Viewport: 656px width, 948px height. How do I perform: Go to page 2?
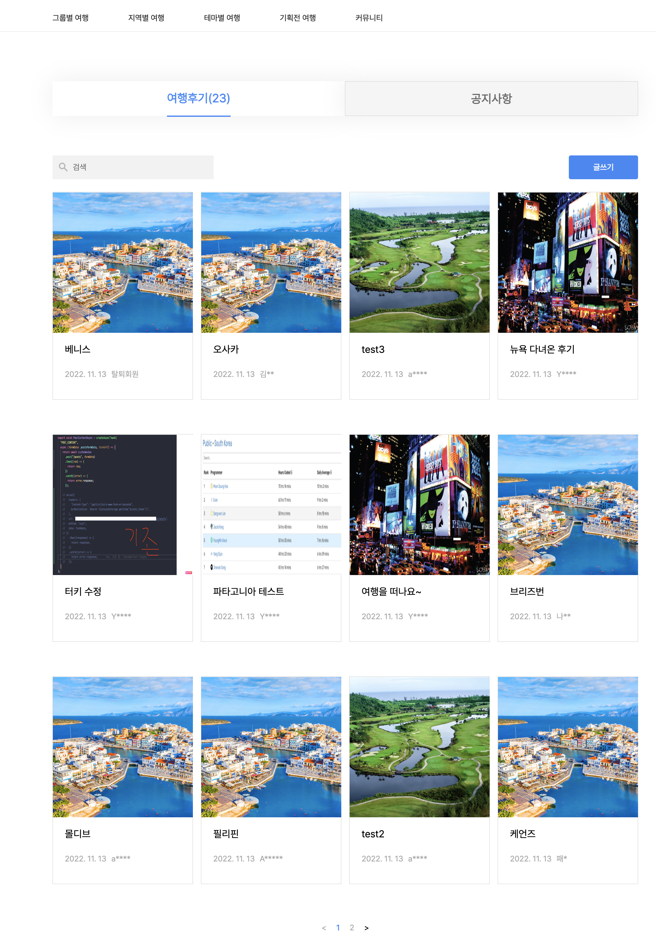coord(352,928)
